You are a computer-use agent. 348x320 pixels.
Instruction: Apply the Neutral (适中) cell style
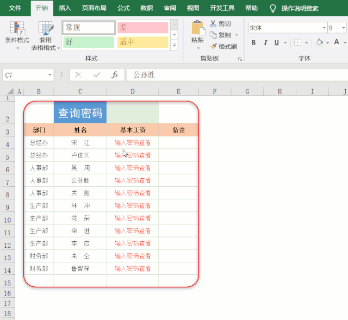[142, 42]
